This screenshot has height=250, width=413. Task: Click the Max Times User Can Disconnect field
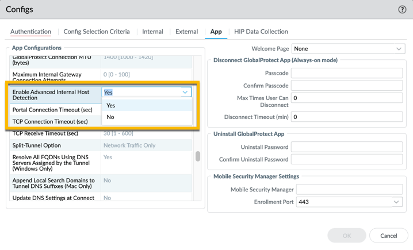tap(346, 98)
